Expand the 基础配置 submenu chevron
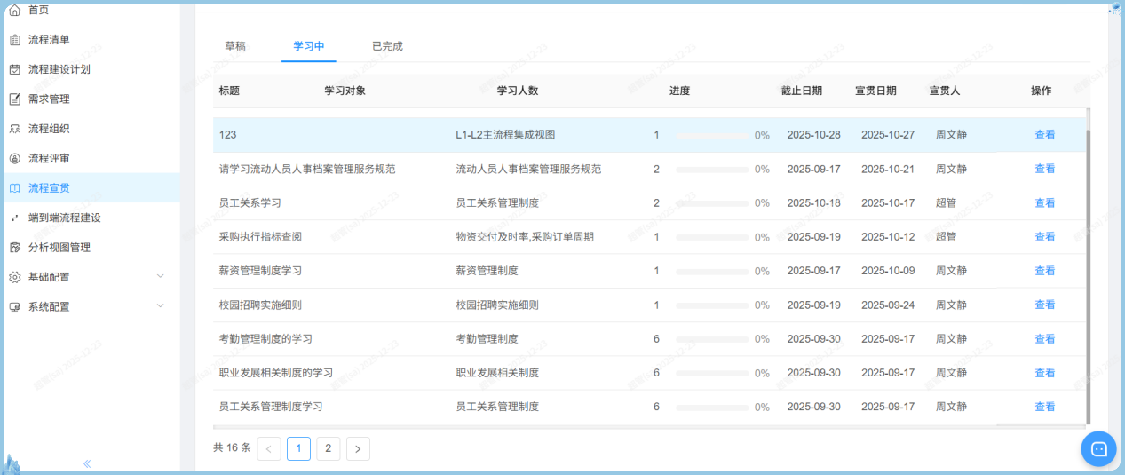The width and height of the screenshot is (1125, 475). pyautogui.click(x=161, y=276)
